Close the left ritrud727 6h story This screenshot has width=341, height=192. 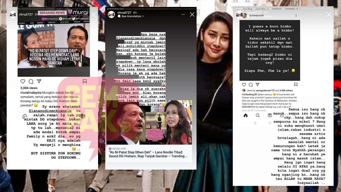point(94,15)
